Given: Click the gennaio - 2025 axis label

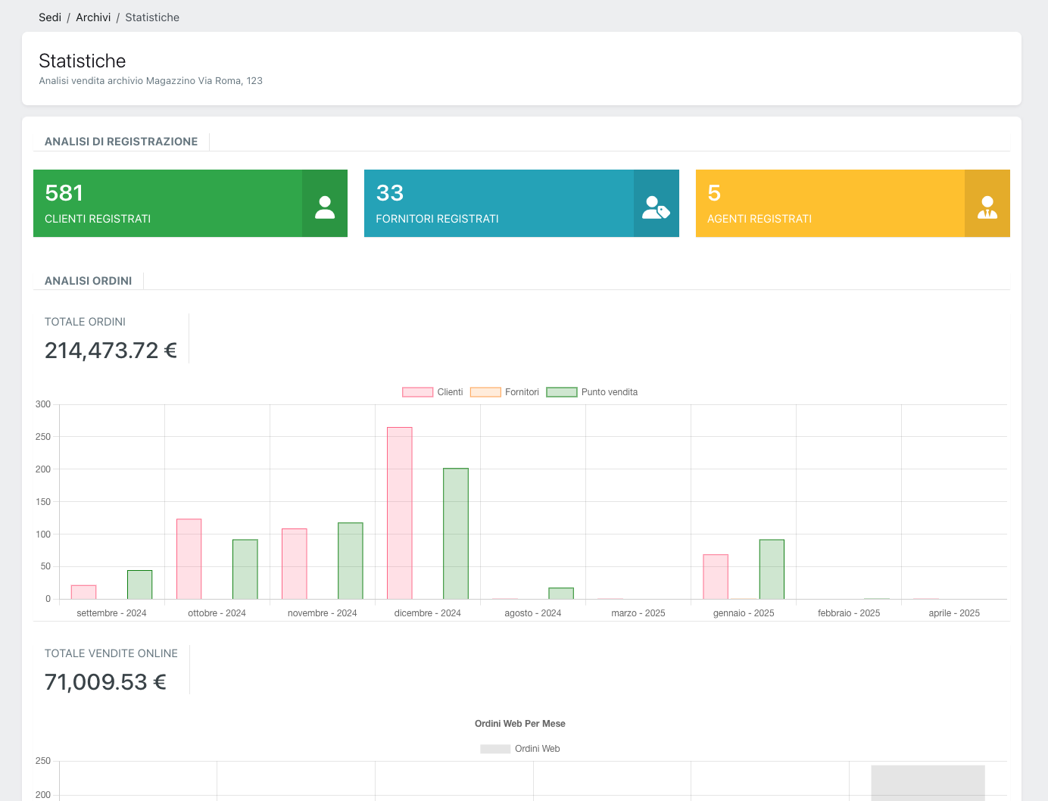Looking at the screenshot, I should 744,613.
